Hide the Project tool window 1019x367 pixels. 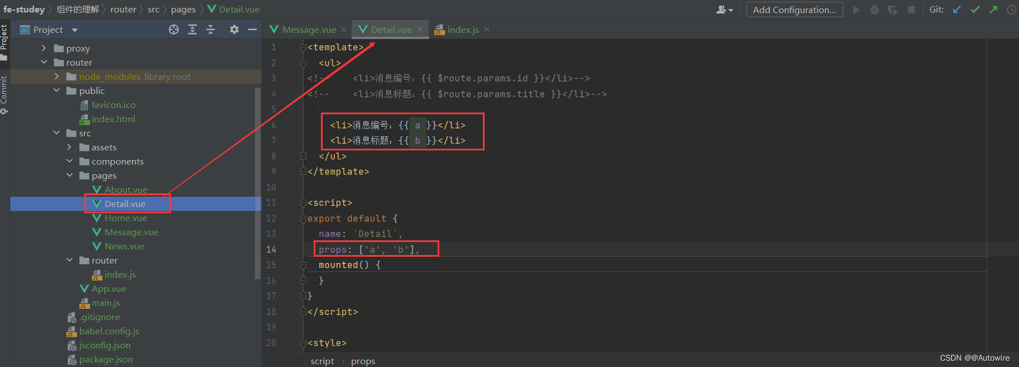(x=252, y=29)
